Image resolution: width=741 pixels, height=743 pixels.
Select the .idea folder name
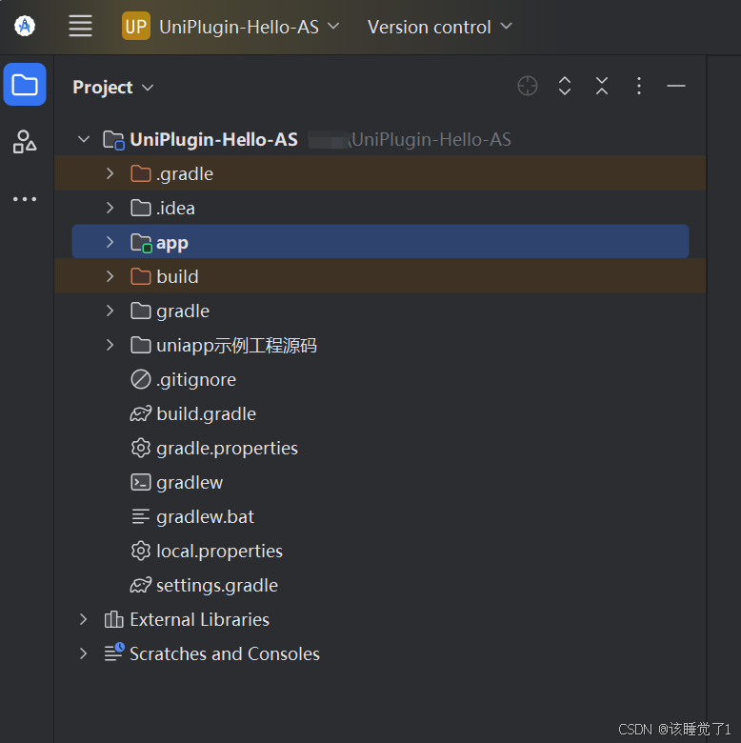pos(175,208)
